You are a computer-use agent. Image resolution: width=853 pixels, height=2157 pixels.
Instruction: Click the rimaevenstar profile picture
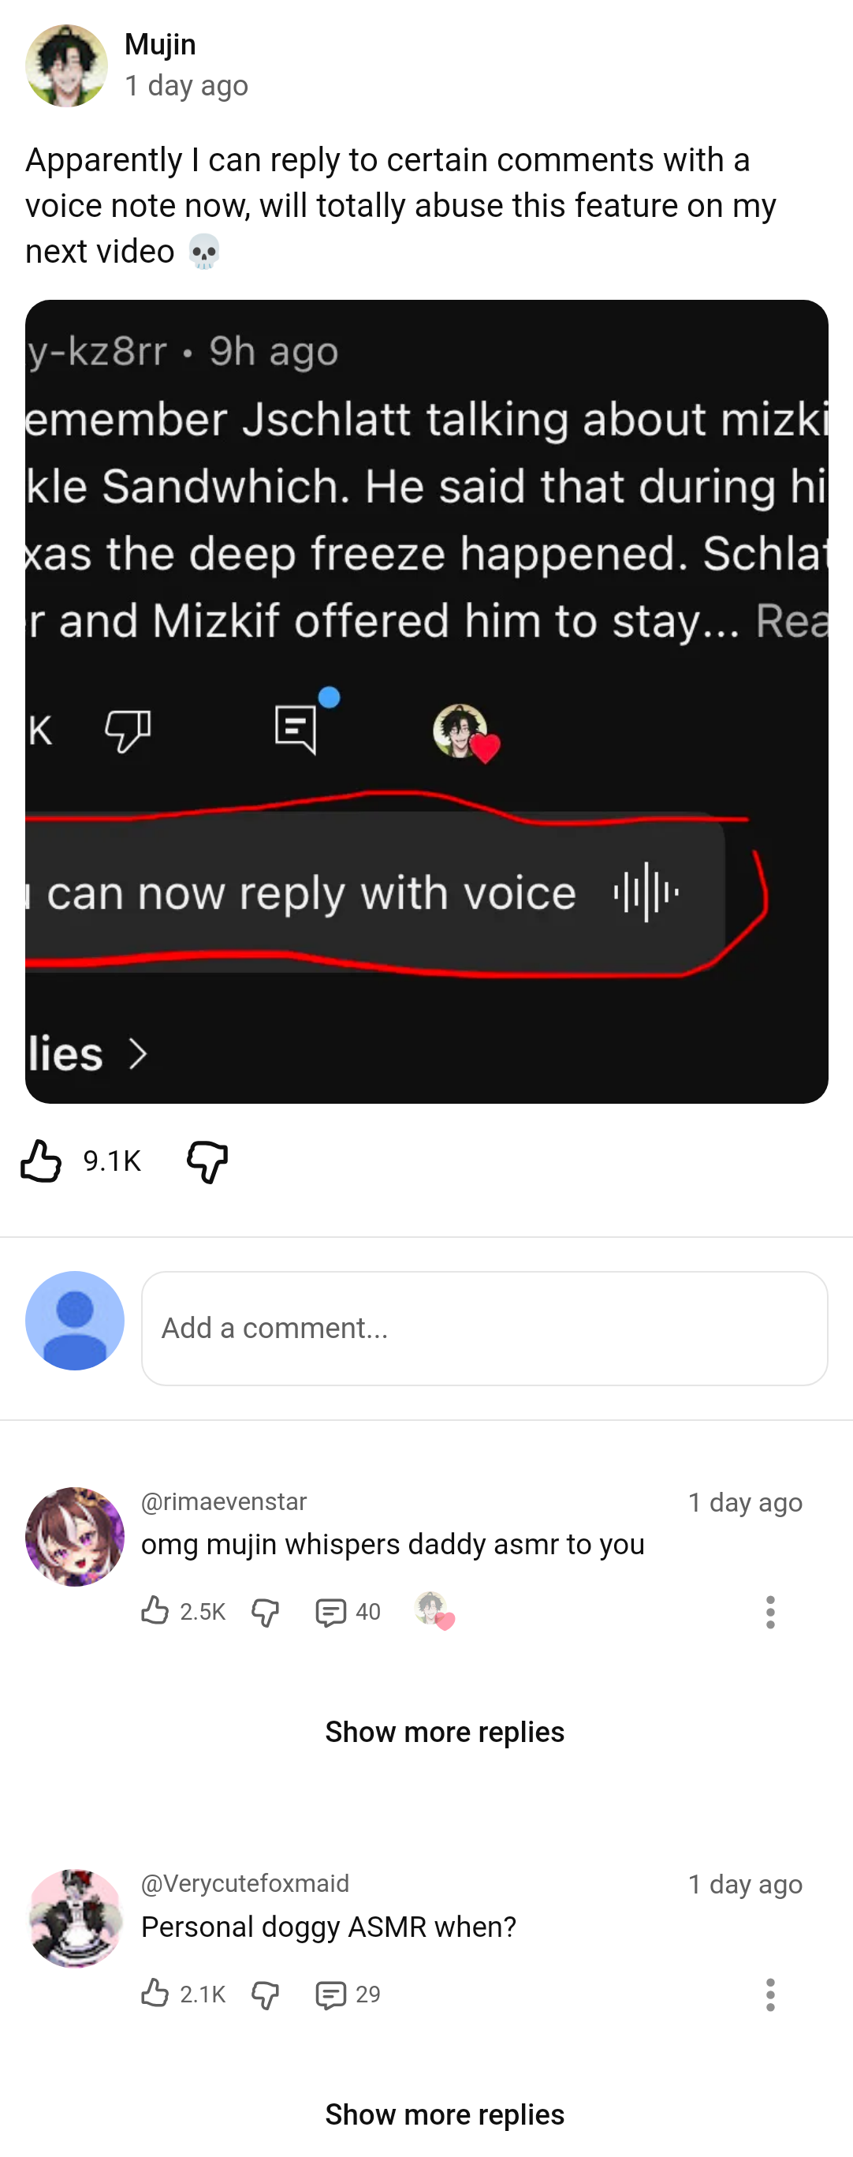[x=75, y=1537]
